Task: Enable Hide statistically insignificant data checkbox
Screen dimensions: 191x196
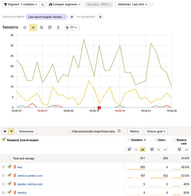Action: (x=70, y=131)
